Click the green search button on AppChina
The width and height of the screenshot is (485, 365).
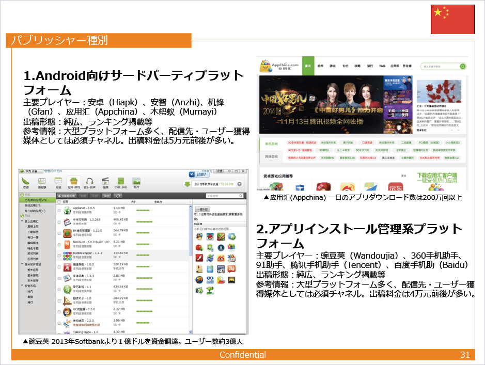[x=463, y=67]
